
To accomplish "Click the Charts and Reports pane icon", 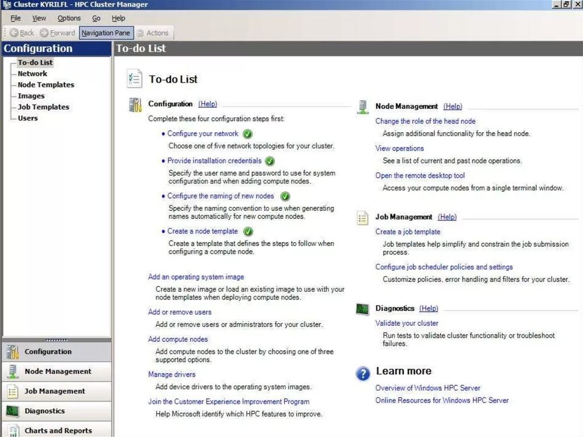I will point(13,431).
